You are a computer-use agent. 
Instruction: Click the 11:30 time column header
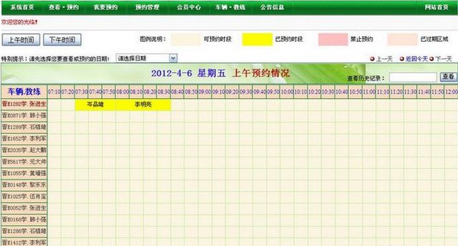pos(410,92)
